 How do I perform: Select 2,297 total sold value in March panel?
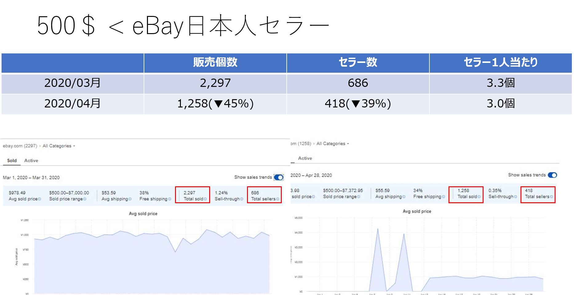[189, 193]
